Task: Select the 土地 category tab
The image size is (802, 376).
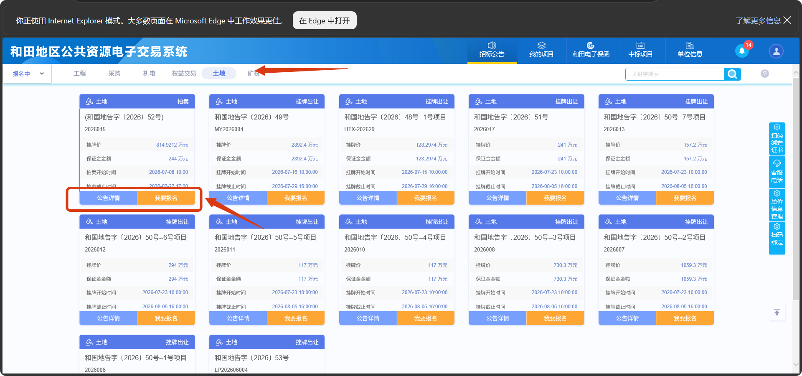Action: click(219, 74)
